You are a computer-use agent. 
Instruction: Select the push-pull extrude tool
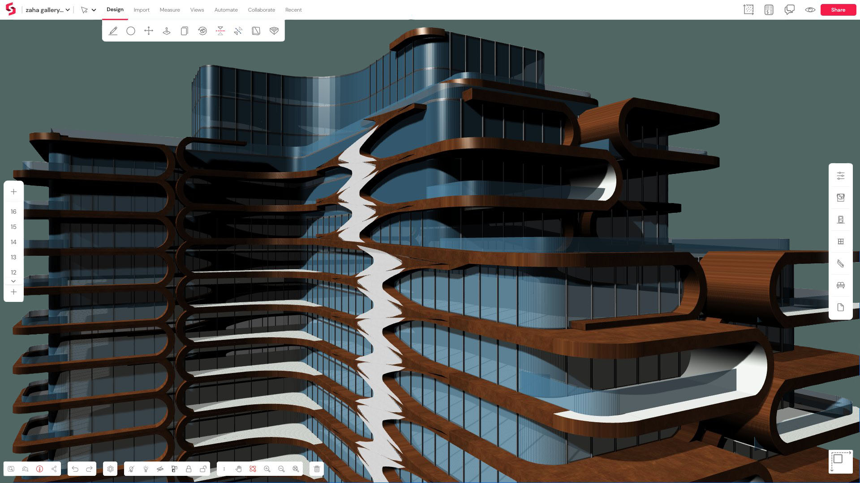tap(167, 31)
